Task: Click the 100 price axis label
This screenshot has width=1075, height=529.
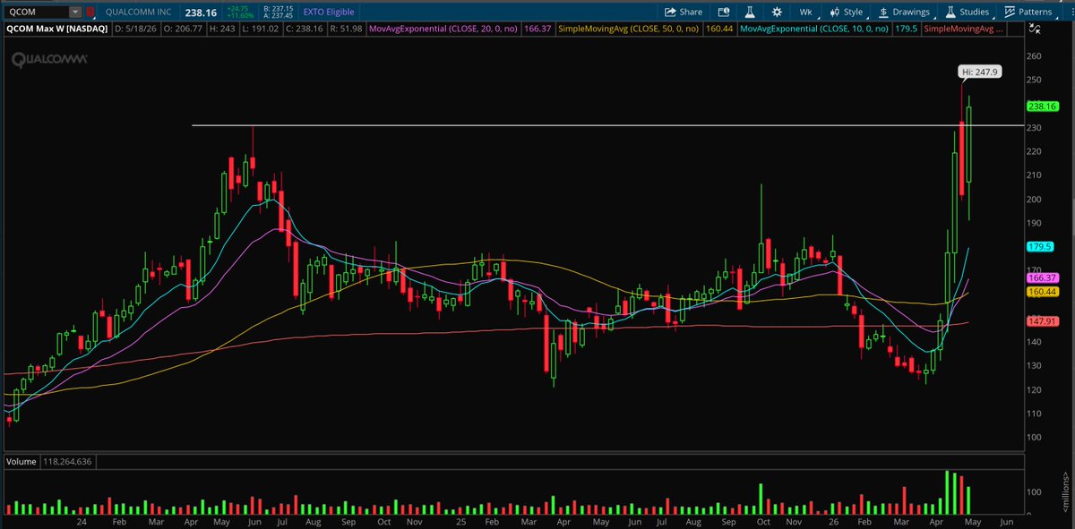Action: pyautogui.click(x=1036, y=437)
